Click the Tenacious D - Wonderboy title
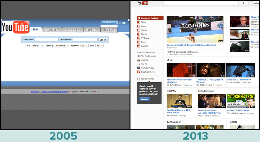260x142 pixels. point(238,80)
